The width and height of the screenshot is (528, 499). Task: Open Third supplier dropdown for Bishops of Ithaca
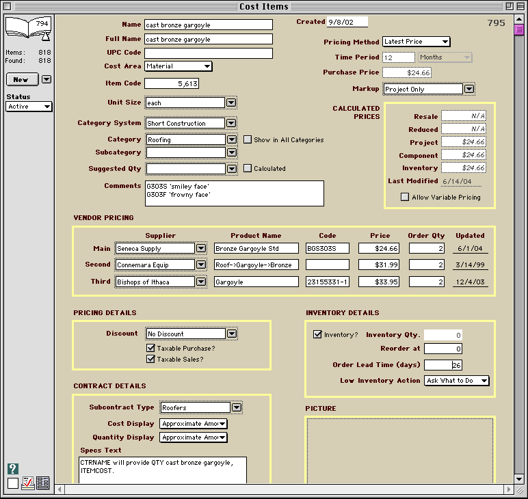coord(201,282)
